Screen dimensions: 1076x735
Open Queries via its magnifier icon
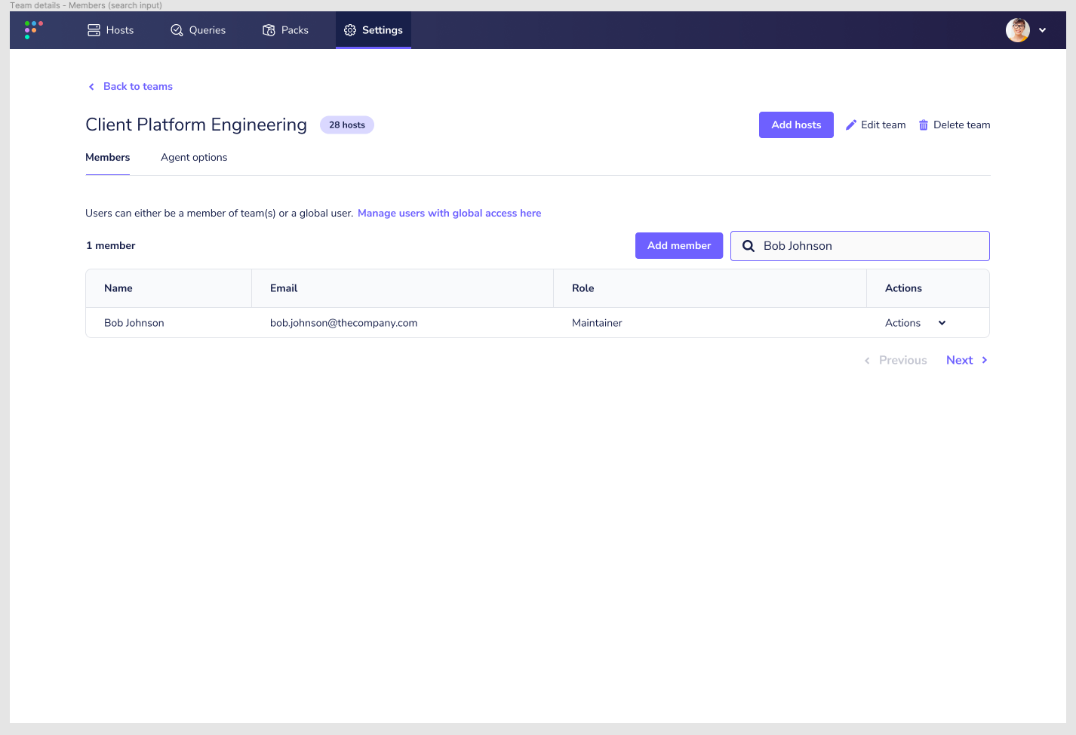176,29
